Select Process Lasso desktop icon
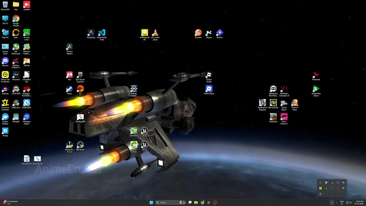 point(27,35)
